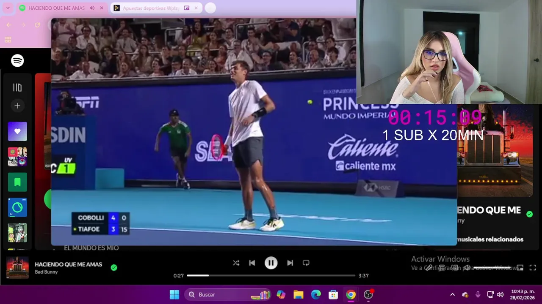
Task: Open the Rick and Morty cover playlist
Action: (x=17, y=233)
